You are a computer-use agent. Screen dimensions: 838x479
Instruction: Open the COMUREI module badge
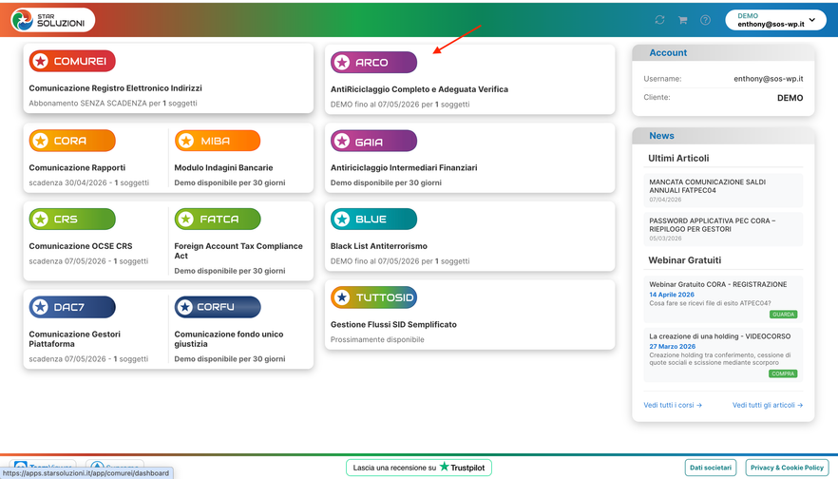point(72,61)
